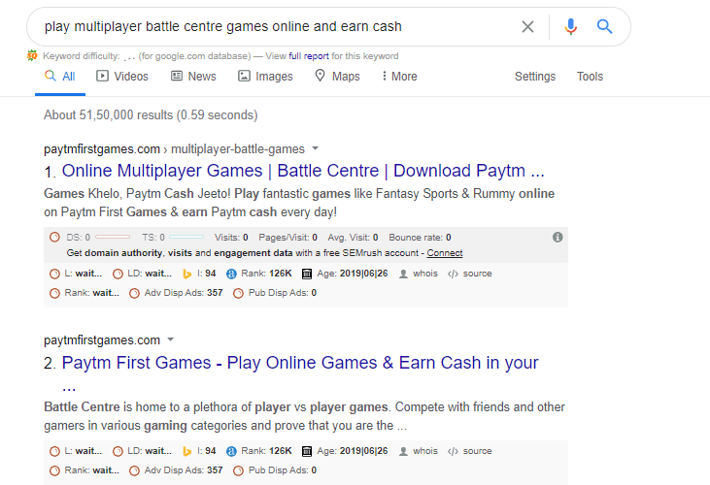The height and width of the screenshot is (485, 710).
Task: Click Pages/Visit: 0 in first result
Action: (288, 238)
